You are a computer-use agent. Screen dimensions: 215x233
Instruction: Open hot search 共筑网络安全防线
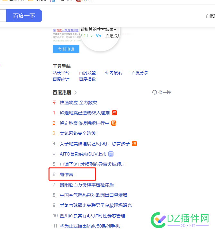[78, 133]
